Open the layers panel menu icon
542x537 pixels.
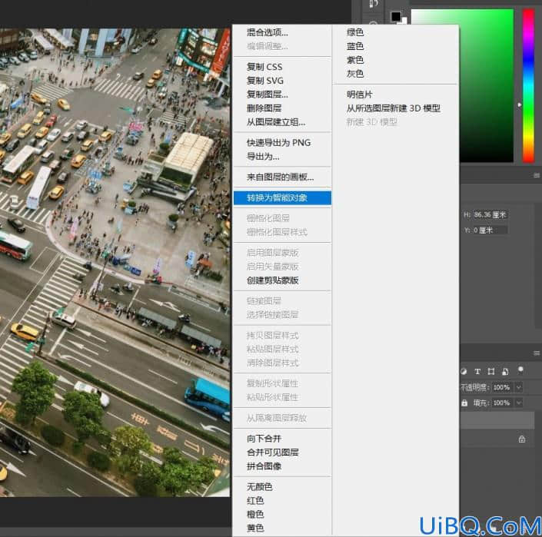click(536, 353)
